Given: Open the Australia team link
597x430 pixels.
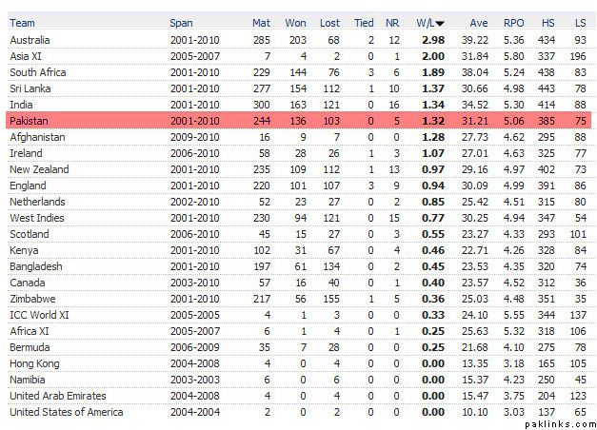Looking at the screenshot, I should click(31, 39).
